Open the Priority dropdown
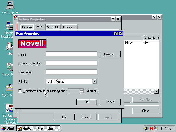176x132 pixels. 95,82
